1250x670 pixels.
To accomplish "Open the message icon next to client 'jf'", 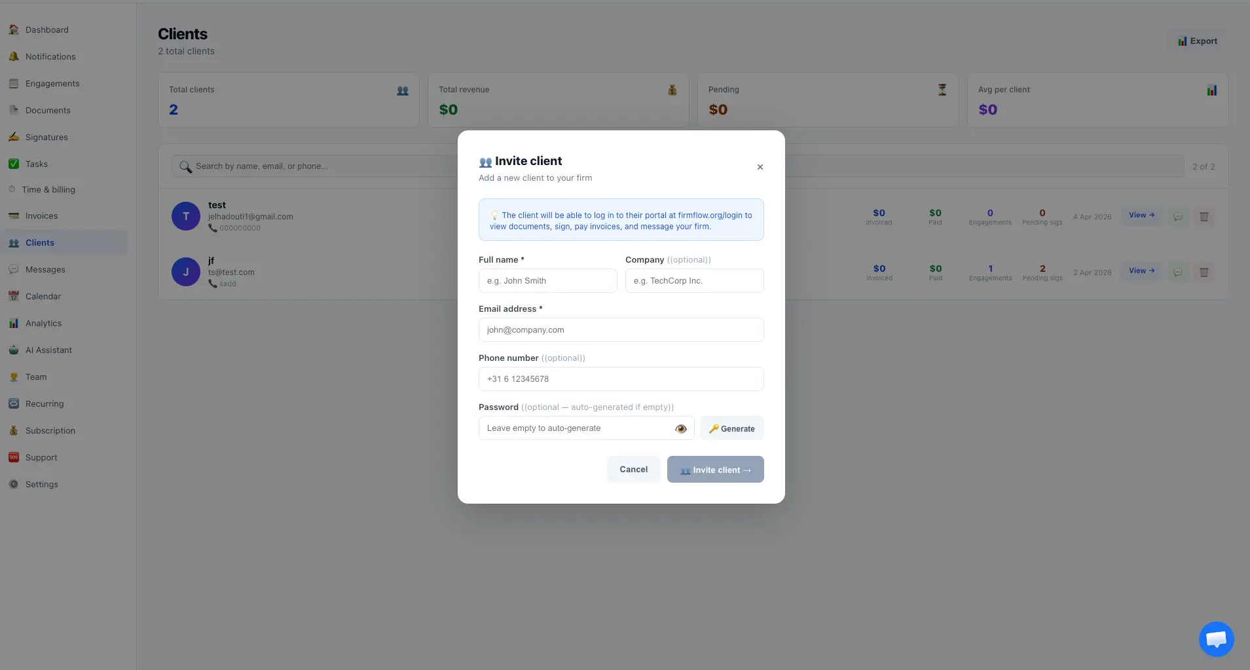I will tap(1178, 272).
